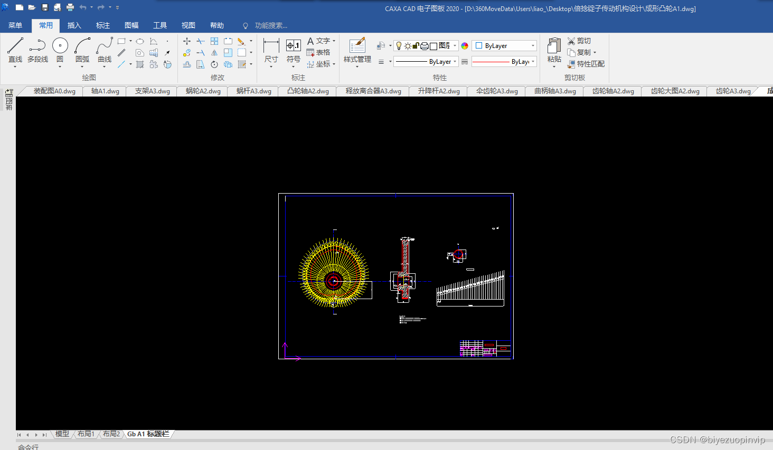
Task: Open the 菜单 menu
Action: point(15,25)
